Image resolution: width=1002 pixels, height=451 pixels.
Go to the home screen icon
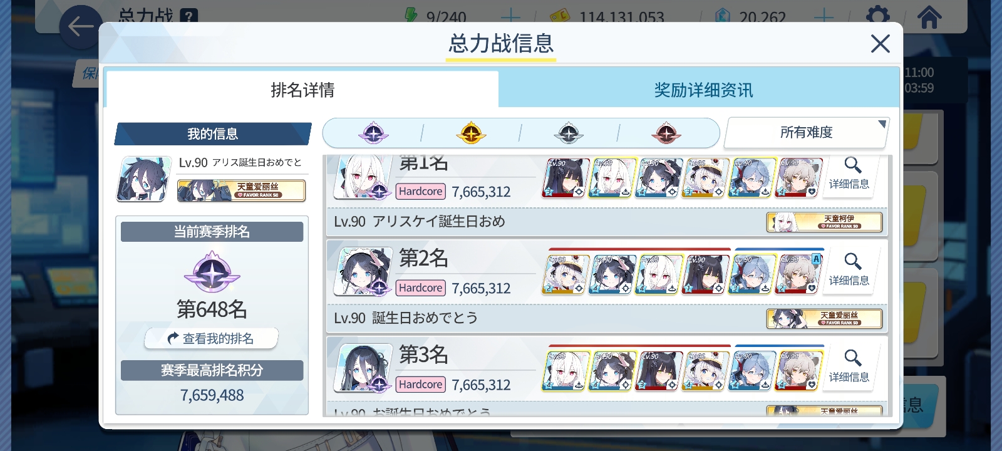(929, 16)
